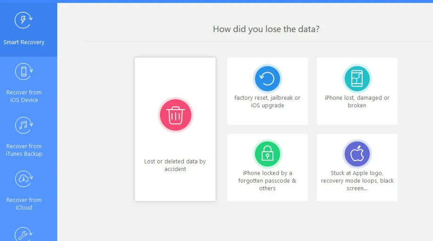Click the teal broken phone icon

357,78
